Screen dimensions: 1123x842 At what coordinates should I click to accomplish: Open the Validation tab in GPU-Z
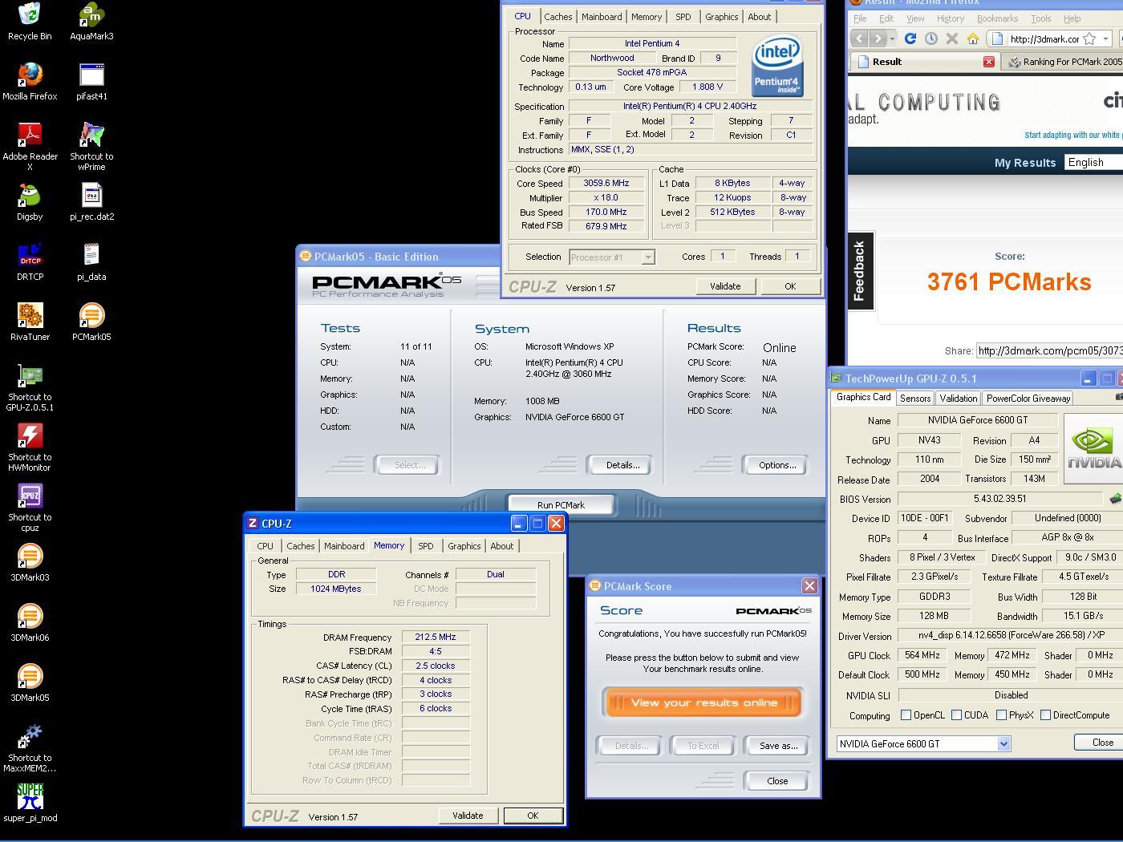click(959, 399)
